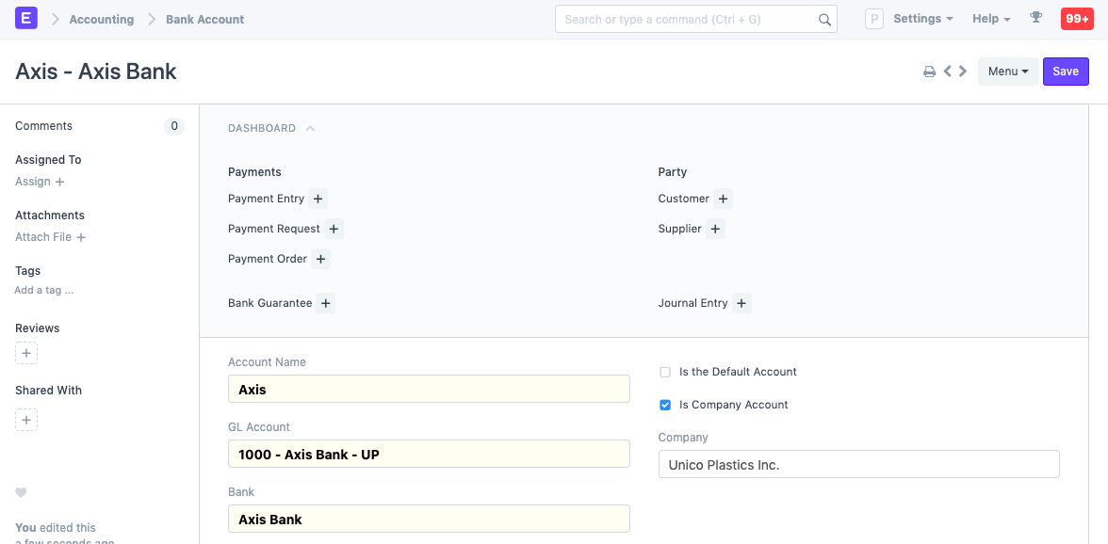Click the ERPNext home logo icon
Image resolution: width=1108 pixels, height=544 pixels.
tap(26, 19)
